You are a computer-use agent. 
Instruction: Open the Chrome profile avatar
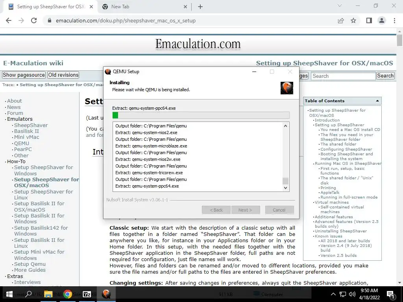[382, 20]
